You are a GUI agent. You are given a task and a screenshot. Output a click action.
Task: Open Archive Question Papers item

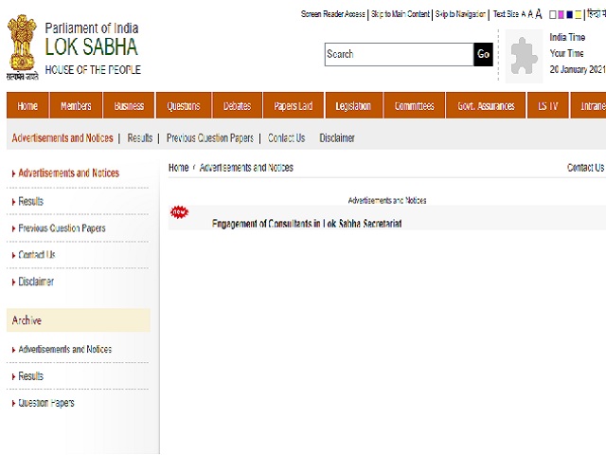pyautogui.click(x=46, y=403)
